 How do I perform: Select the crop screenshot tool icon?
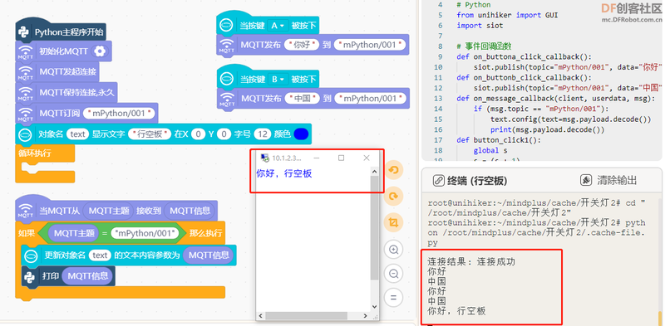(x=393, y=223)
